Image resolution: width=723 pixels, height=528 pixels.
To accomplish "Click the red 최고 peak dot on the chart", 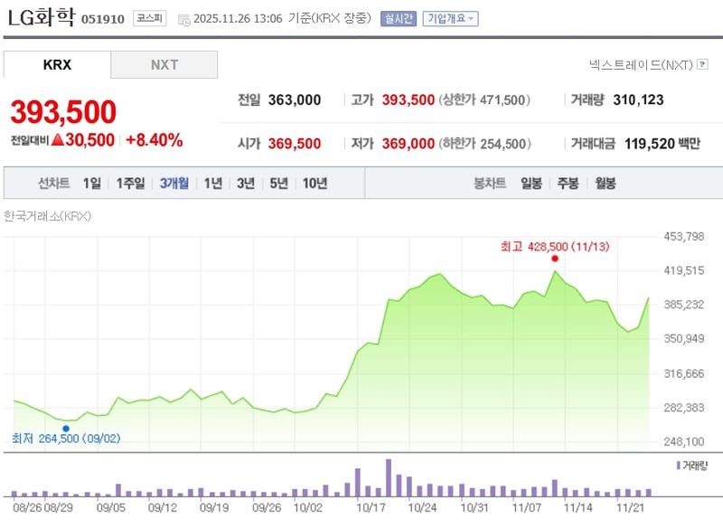I will pos(554,258).
